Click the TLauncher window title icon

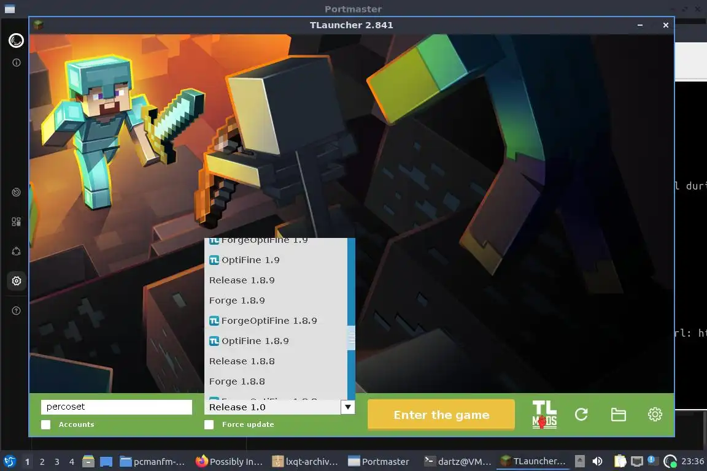38,25
